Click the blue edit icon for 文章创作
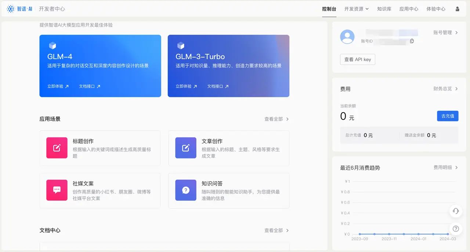 (185, 148)
